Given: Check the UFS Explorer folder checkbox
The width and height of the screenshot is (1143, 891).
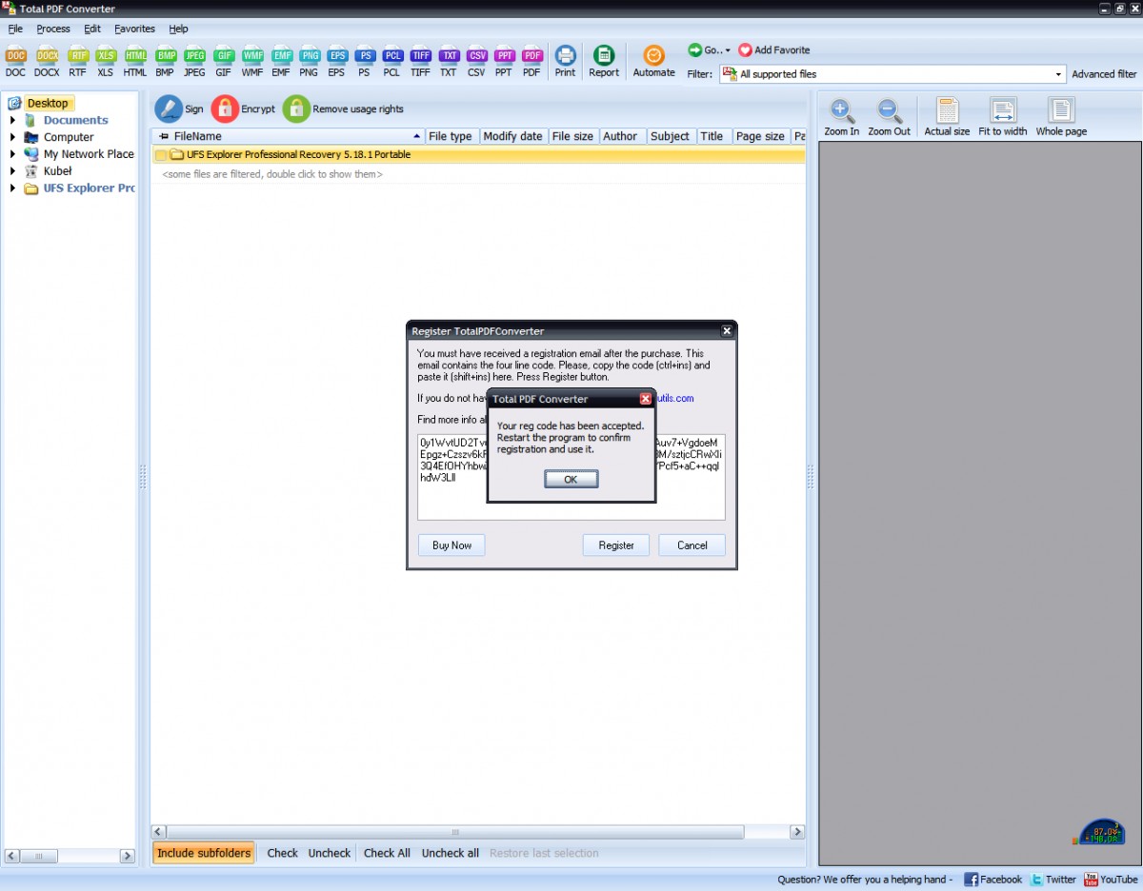Looking at the screenshot, I should pos(161,155).
